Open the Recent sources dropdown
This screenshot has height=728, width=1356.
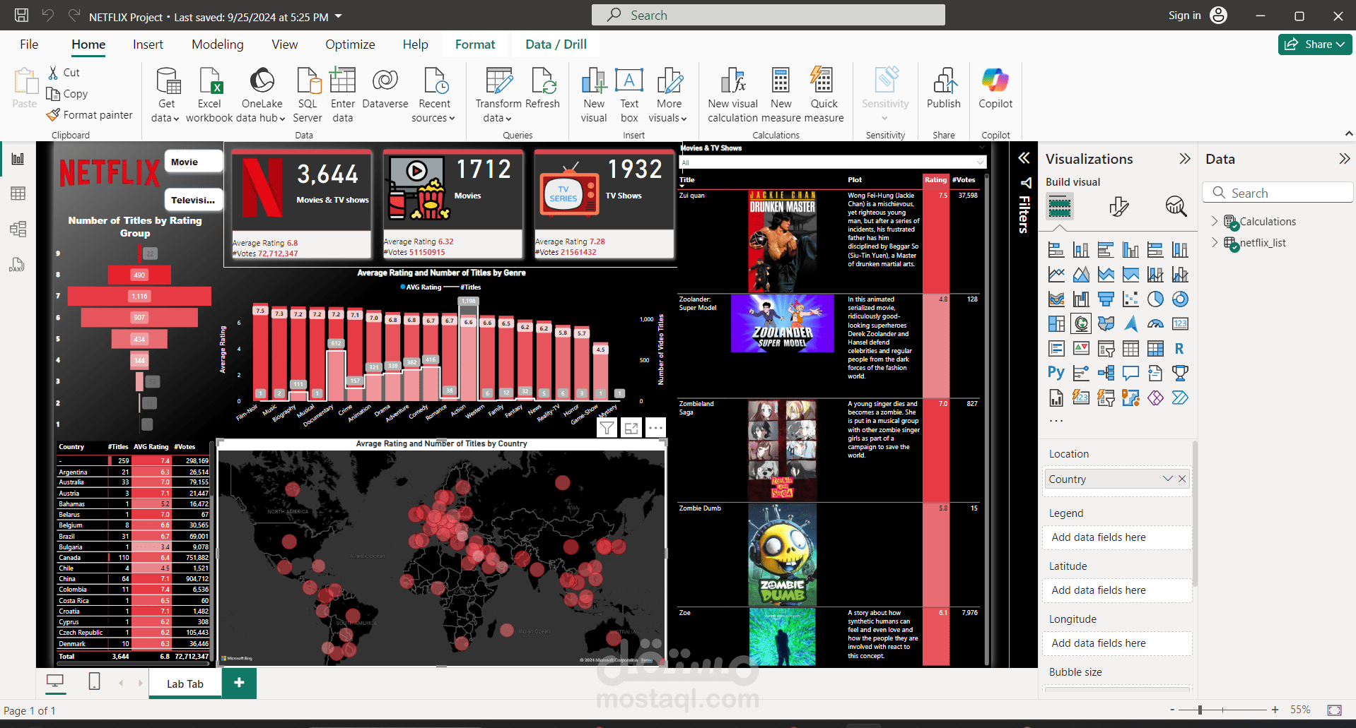433,96
